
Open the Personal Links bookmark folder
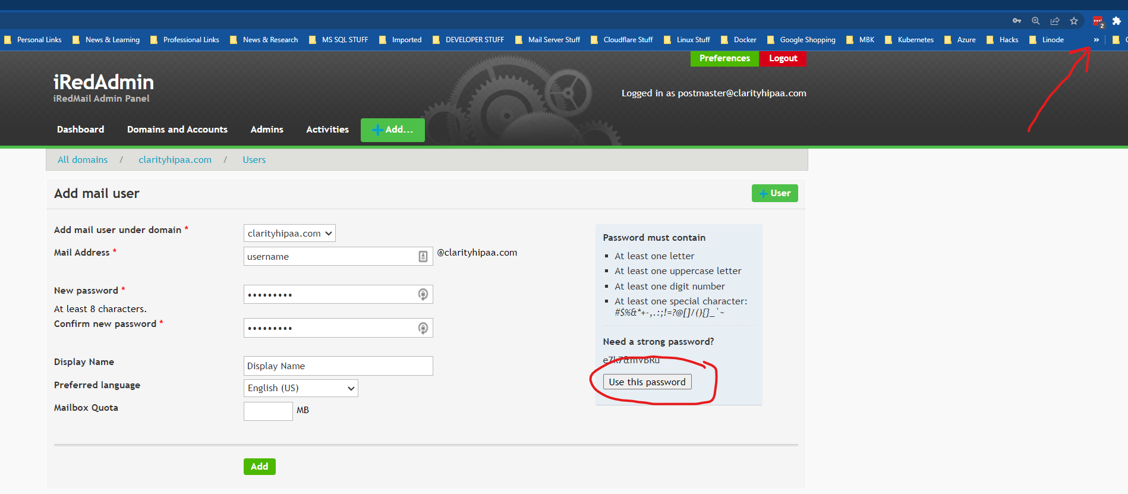pyautogui.click(x=33, y=40)
